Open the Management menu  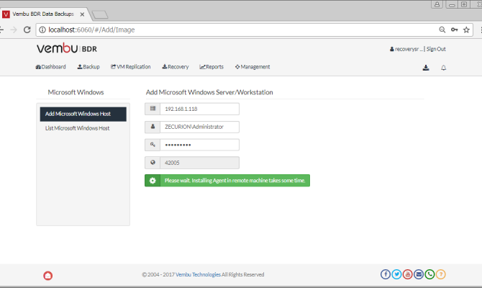(x=253, y=67)
